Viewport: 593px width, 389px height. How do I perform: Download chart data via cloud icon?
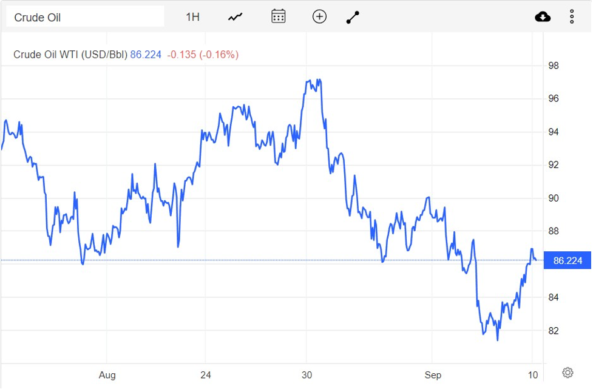(x=543, y=16)
